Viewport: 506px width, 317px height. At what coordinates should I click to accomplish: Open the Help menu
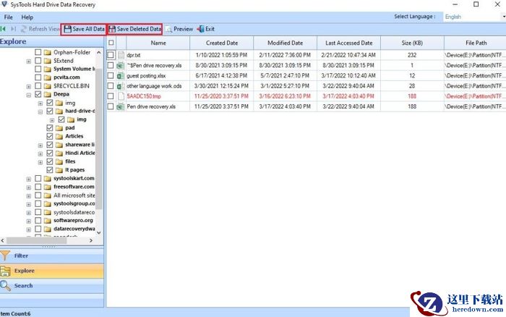27,17
